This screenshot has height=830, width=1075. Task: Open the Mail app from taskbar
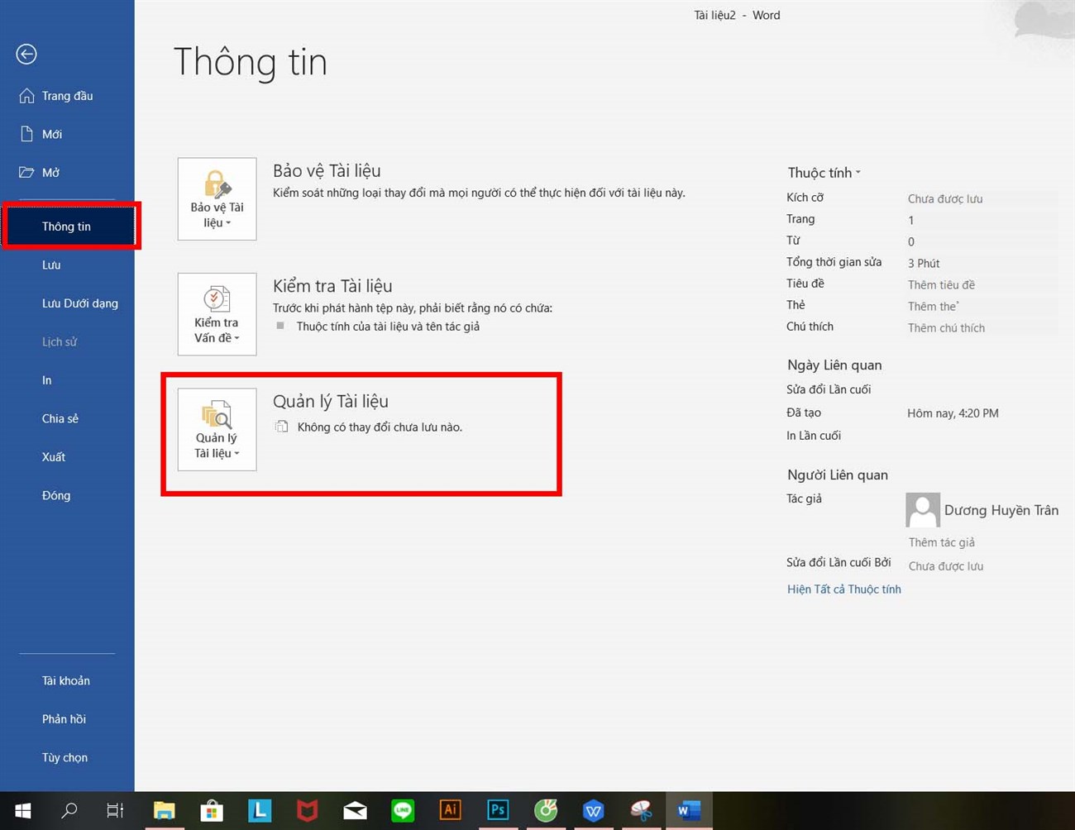click(356, 811)
